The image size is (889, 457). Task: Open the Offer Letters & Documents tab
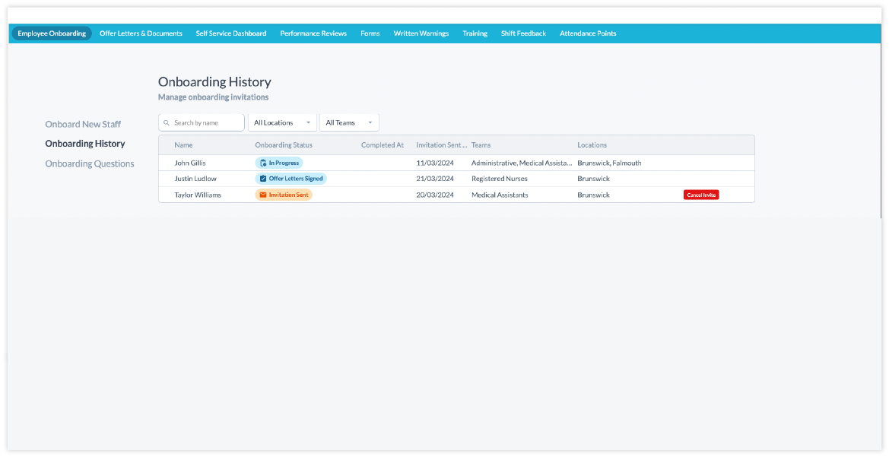click(x=141, y=33)
